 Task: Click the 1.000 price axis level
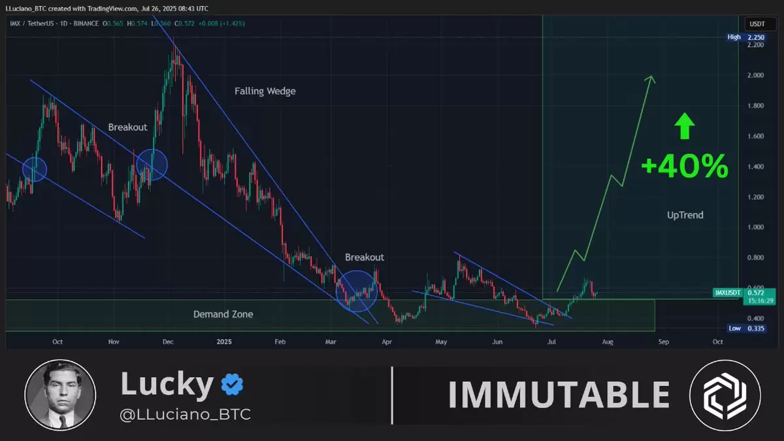[x=757, y=227]
